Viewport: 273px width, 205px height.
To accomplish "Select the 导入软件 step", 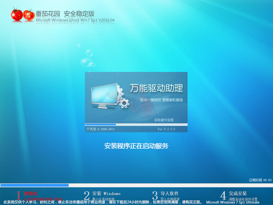I will click(168, 193).
